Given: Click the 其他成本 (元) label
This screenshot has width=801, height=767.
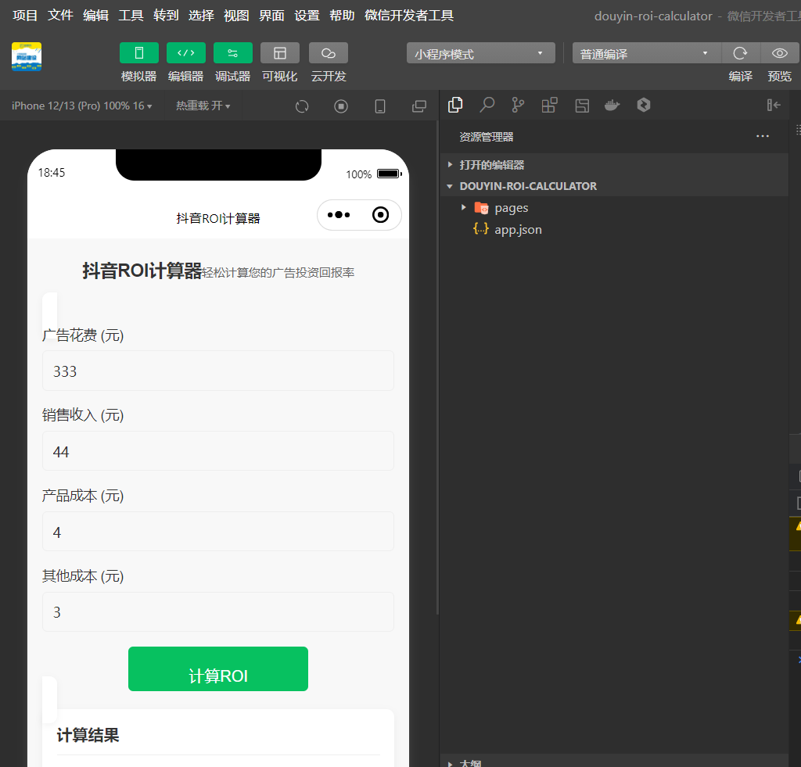Looking at the screenshot, I should 83,576.
